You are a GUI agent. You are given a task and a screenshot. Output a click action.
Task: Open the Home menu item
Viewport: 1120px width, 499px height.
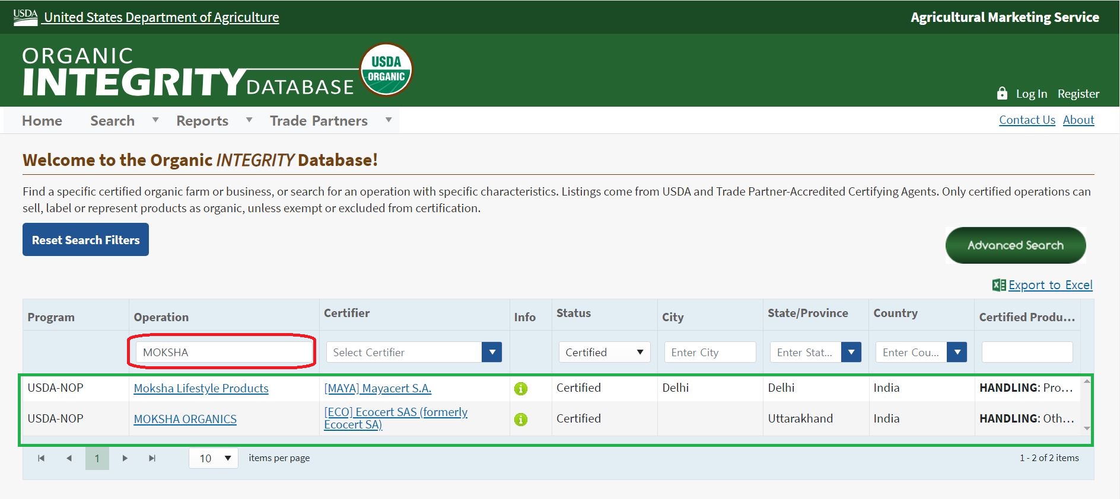42,120
